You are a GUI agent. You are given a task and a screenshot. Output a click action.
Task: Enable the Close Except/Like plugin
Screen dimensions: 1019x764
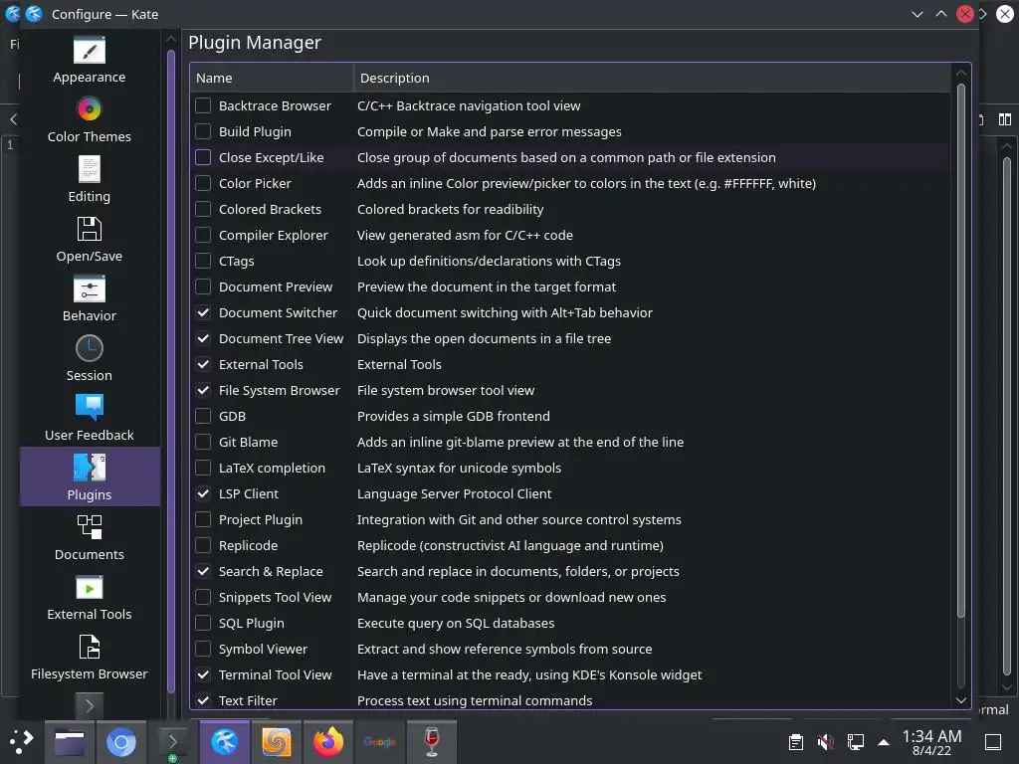[x=203, y=157]
